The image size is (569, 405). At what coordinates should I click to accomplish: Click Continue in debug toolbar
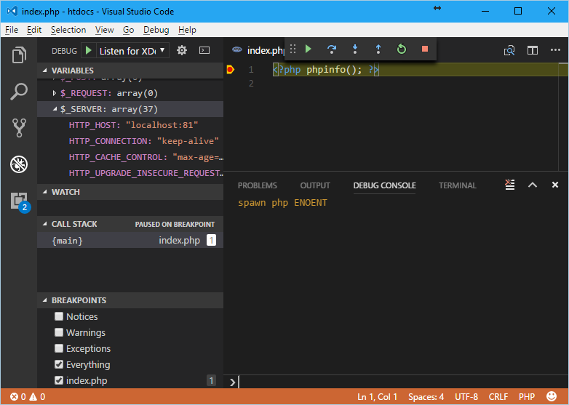(308, 49)
